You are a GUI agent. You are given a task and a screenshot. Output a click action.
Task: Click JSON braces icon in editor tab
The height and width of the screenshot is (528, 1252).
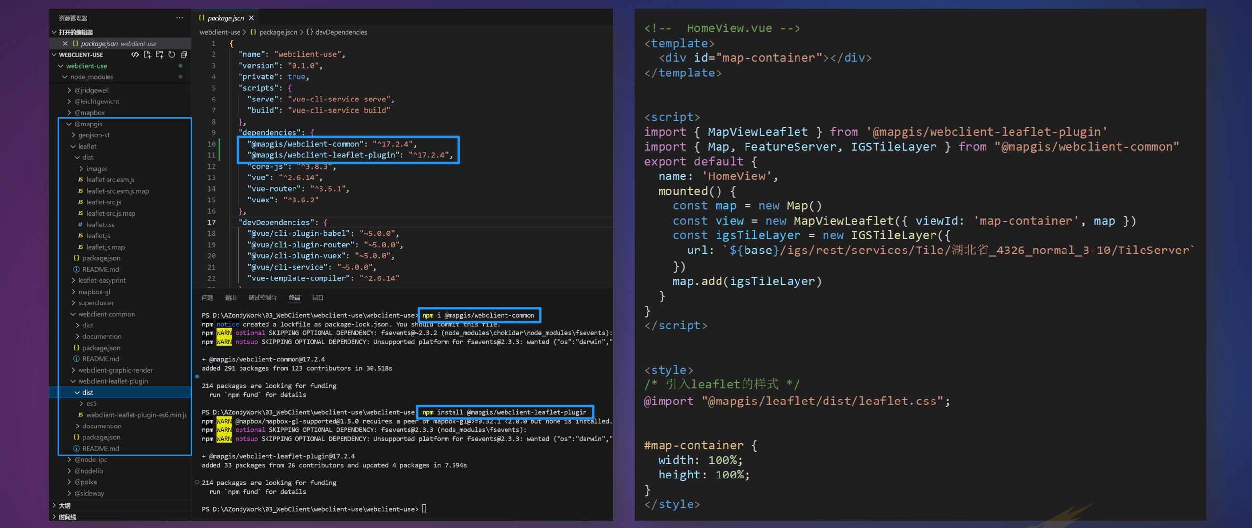tap(201, 18)
